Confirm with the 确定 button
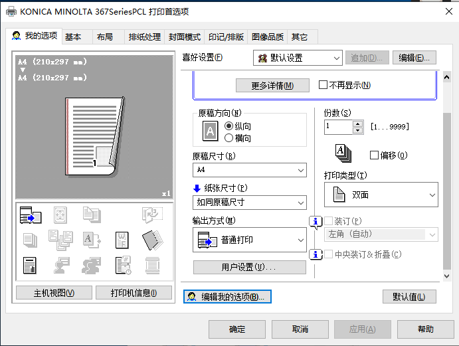 [237, 329]
